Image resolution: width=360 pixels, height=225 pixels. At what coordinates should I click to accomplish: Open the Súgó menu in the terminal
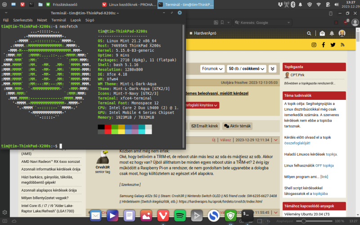coord(90,20)
